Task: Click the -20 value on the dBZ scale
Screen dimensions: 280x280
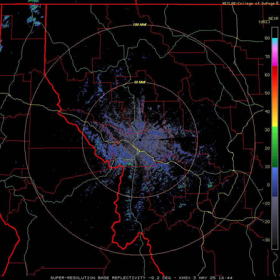Action: click(x=266, y=222)
